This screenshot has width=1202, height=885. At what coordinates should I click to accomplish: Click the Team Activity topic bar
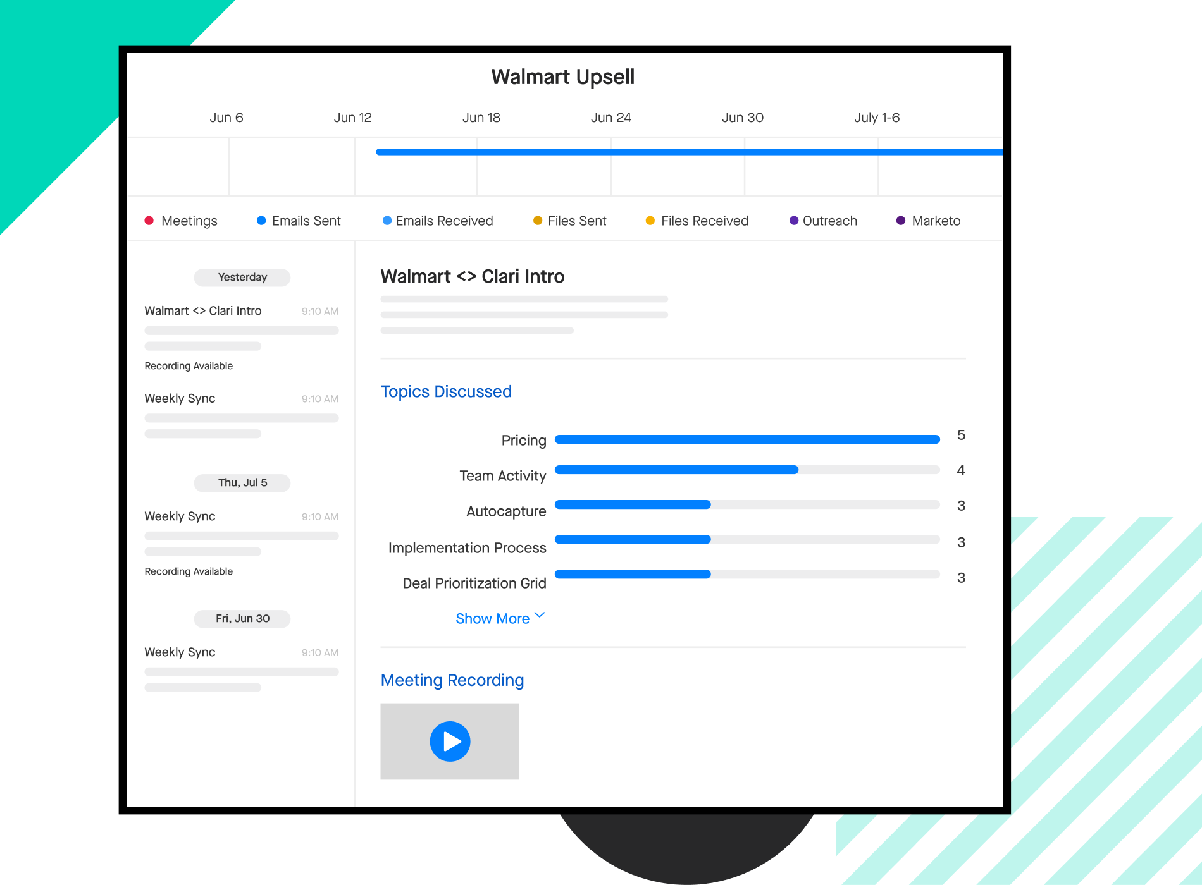click(747, 470)
